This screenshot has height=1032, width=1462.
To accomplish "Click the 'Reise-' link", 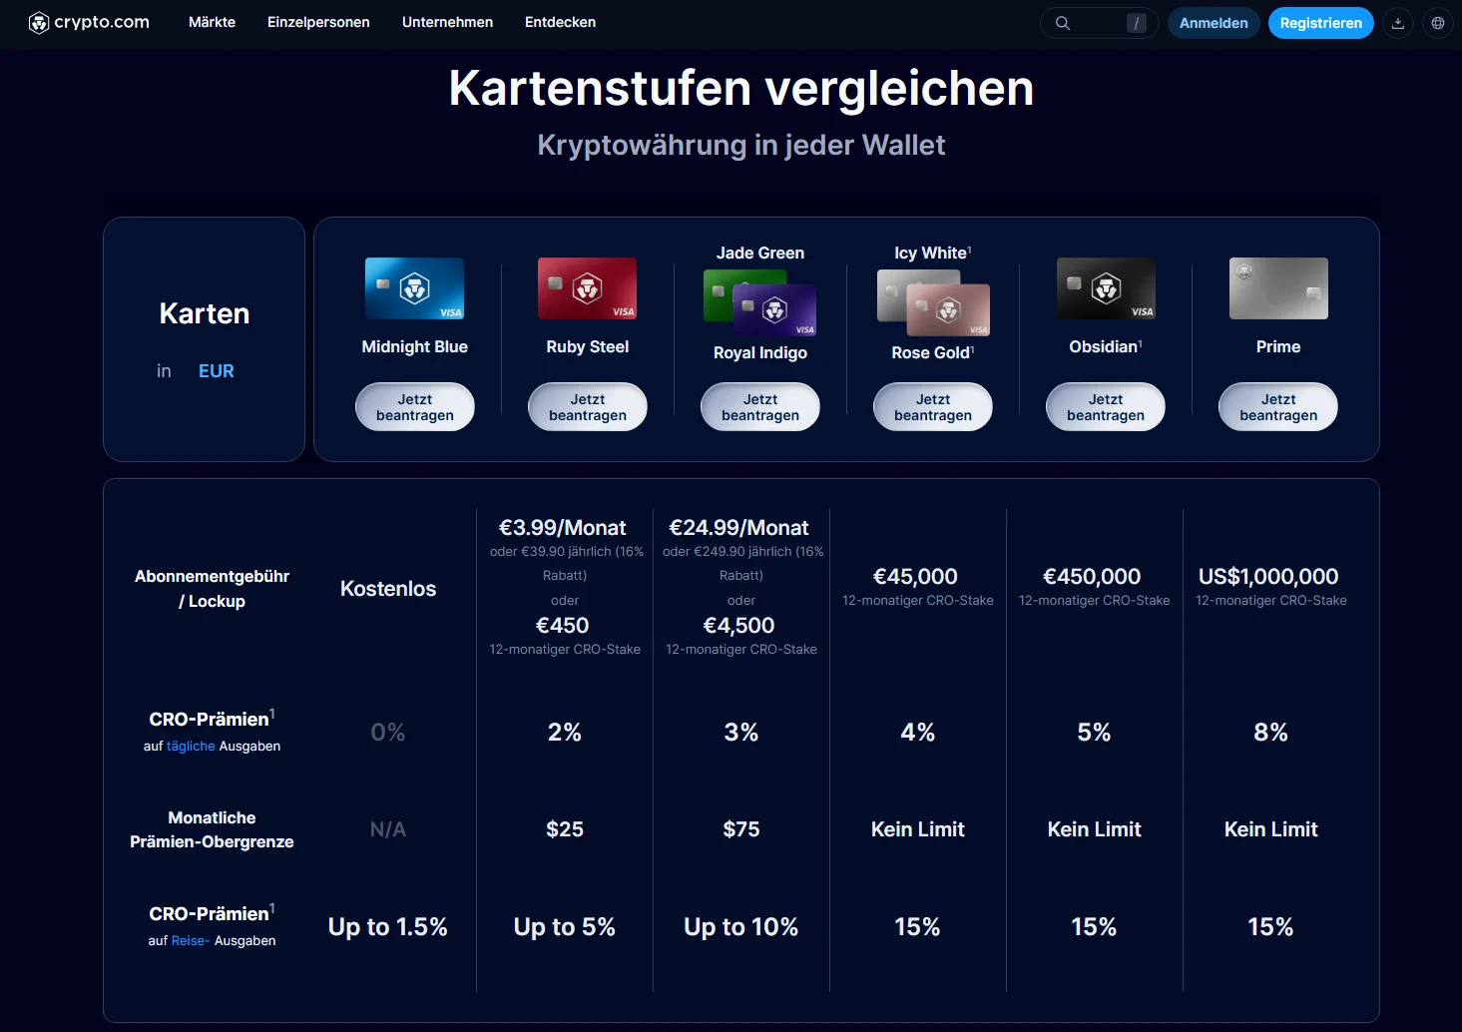I will click(191, 941).
